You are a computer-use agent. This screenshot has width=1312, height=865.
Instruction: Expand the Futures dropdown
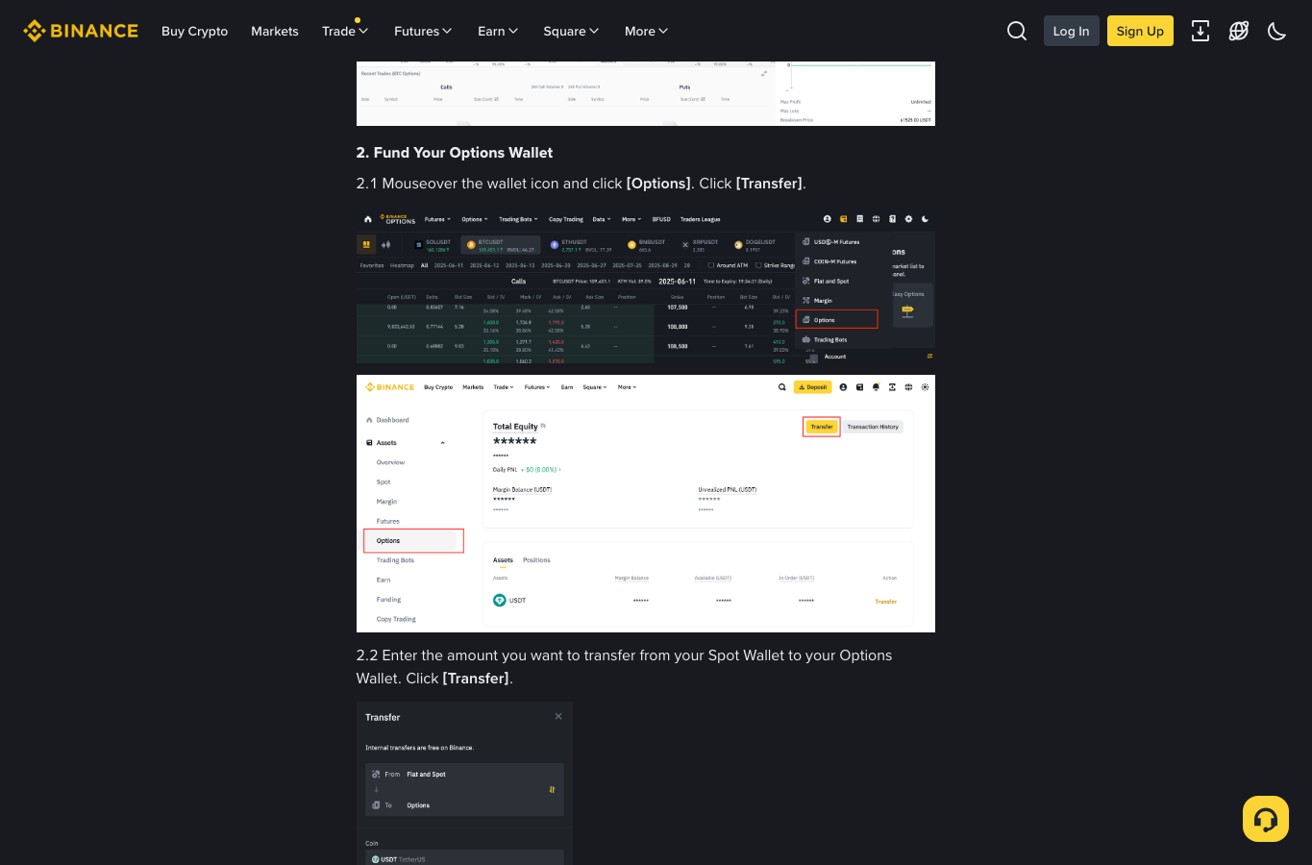(423, 31)
